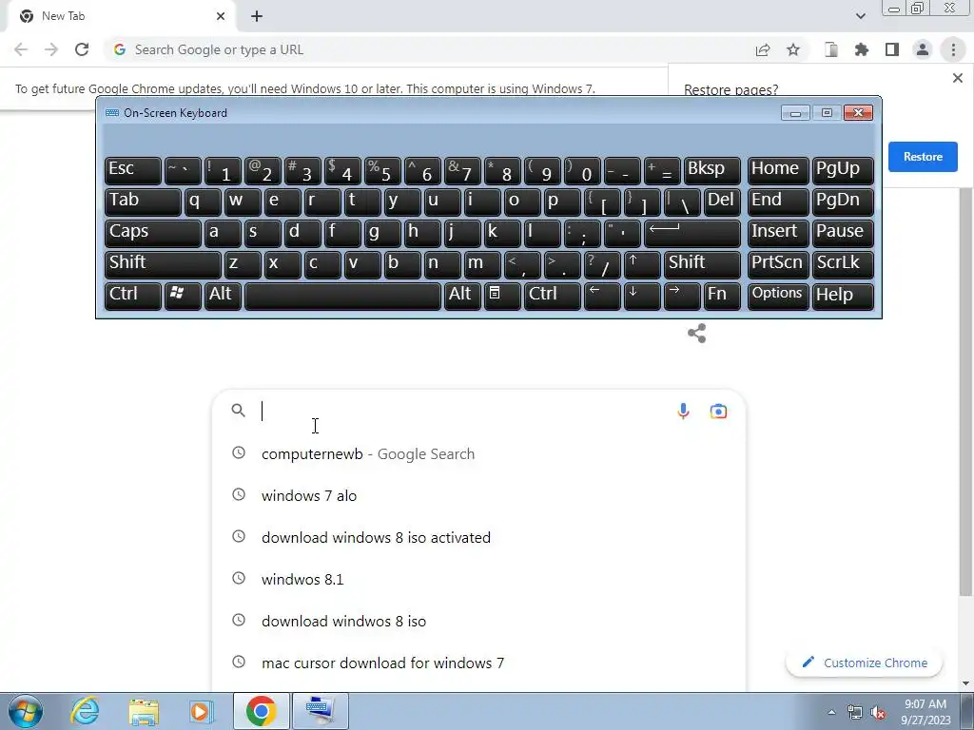Screen dimensions: 974x730
Task: Open Options on On-Screen Keyboard
Action: tap(778, 296)
